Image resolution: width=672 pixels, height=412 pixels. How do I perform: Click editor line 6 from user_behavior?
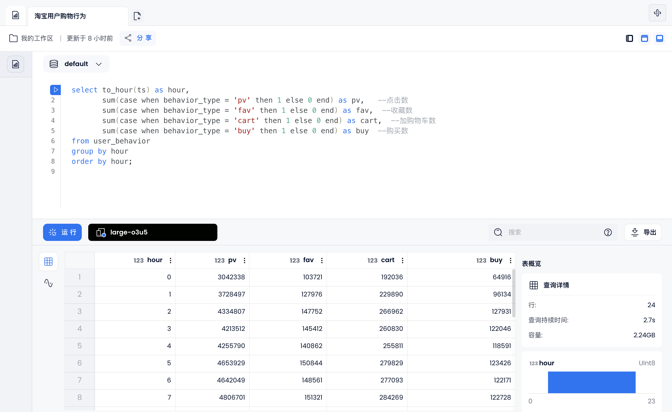[111, 141]
